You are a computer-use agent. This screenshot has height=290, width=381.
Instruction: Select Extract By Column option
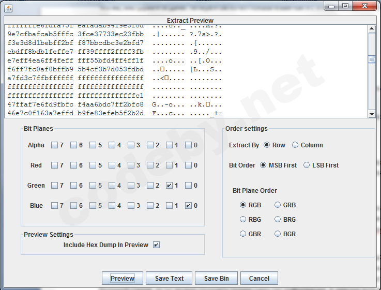pos(295,145)
